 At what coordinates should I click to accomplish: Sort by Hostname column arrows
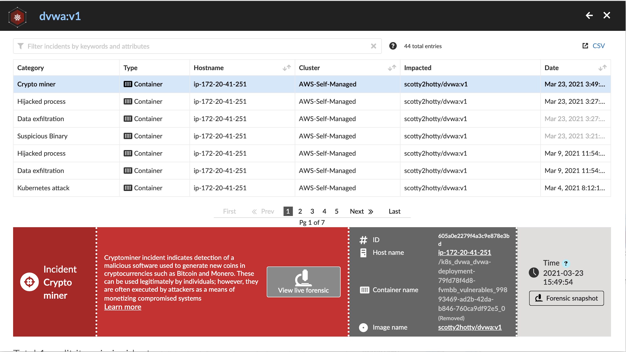(x=287, y=68)
